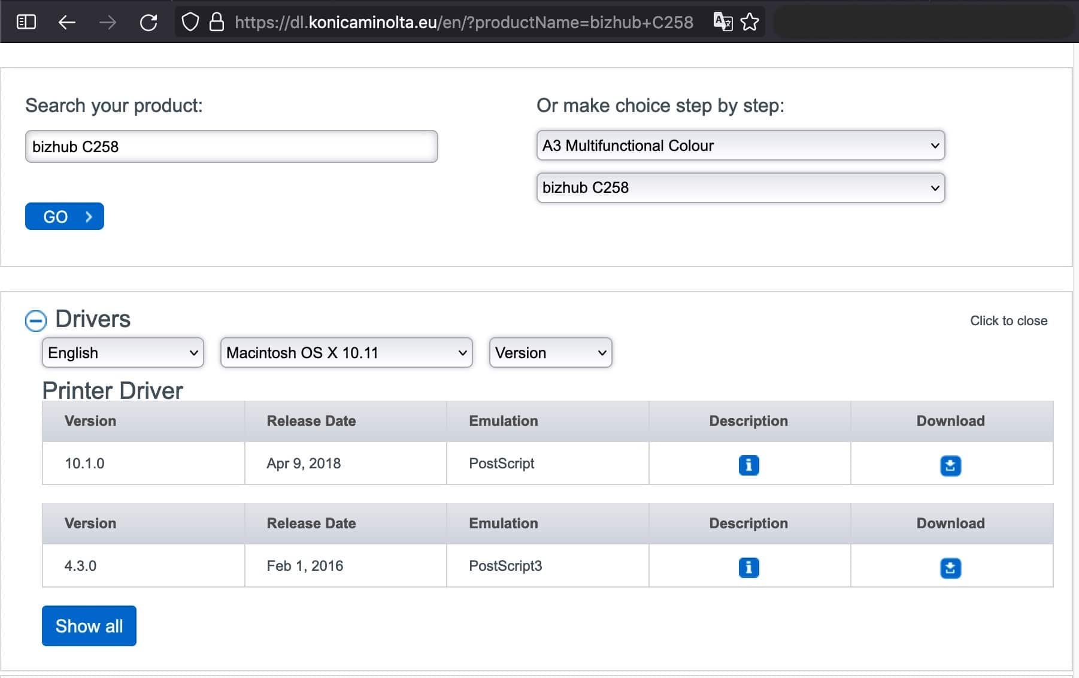Open the Version filter dropdown
Image resolution: width=1079 pixels, height=678 pixels.
pos(550,353)
